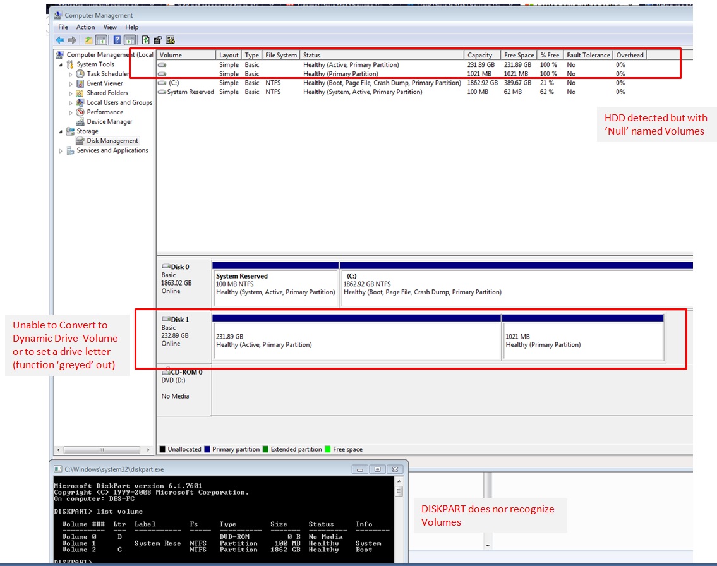The image size is (717, 566).
Task: Click the Free space legend color swatch
Action: click(327, 449)
